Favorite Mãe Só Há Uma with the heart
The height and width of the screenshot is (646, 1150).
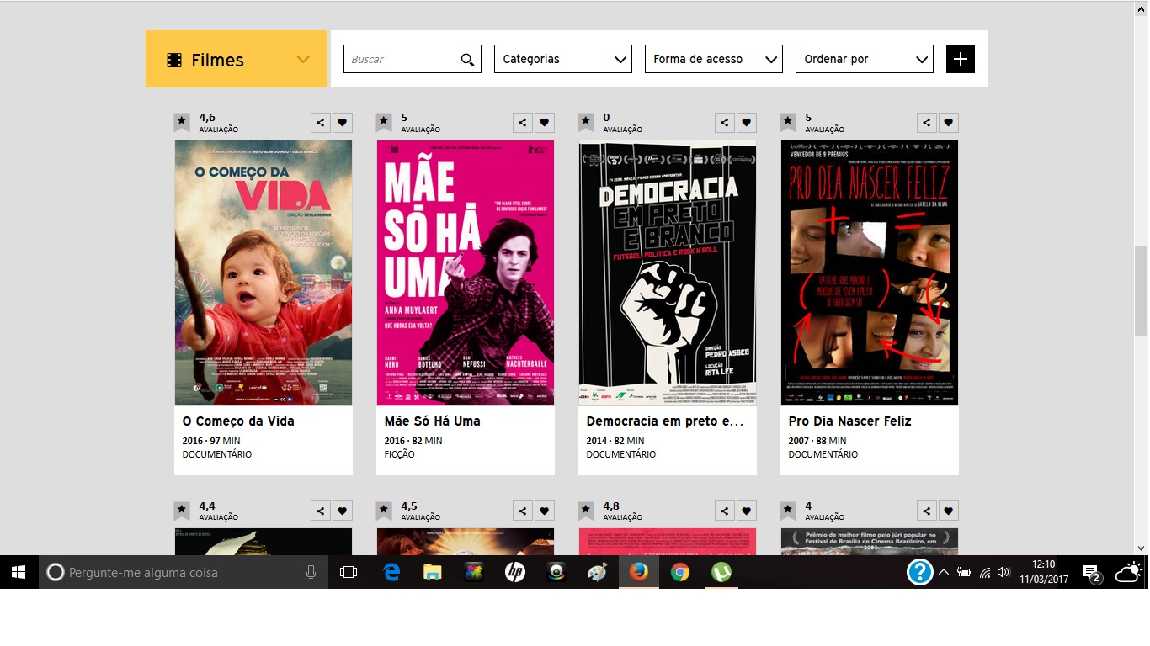coord(545,123)
